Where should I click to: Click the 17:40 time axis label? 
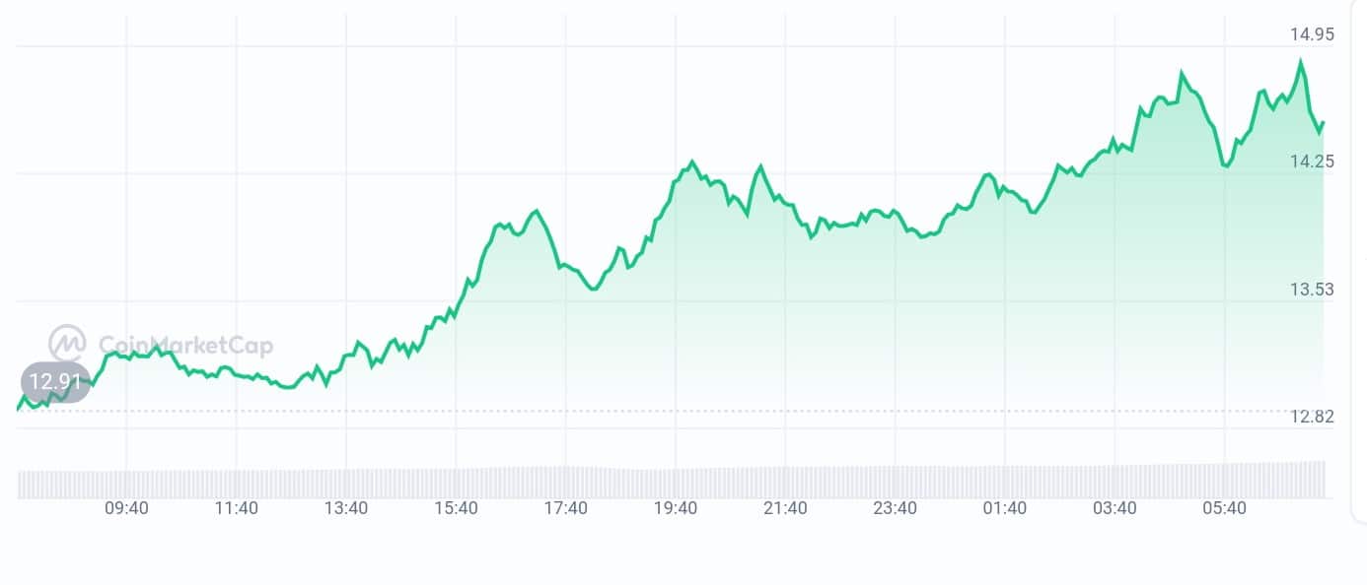(565, 508)
